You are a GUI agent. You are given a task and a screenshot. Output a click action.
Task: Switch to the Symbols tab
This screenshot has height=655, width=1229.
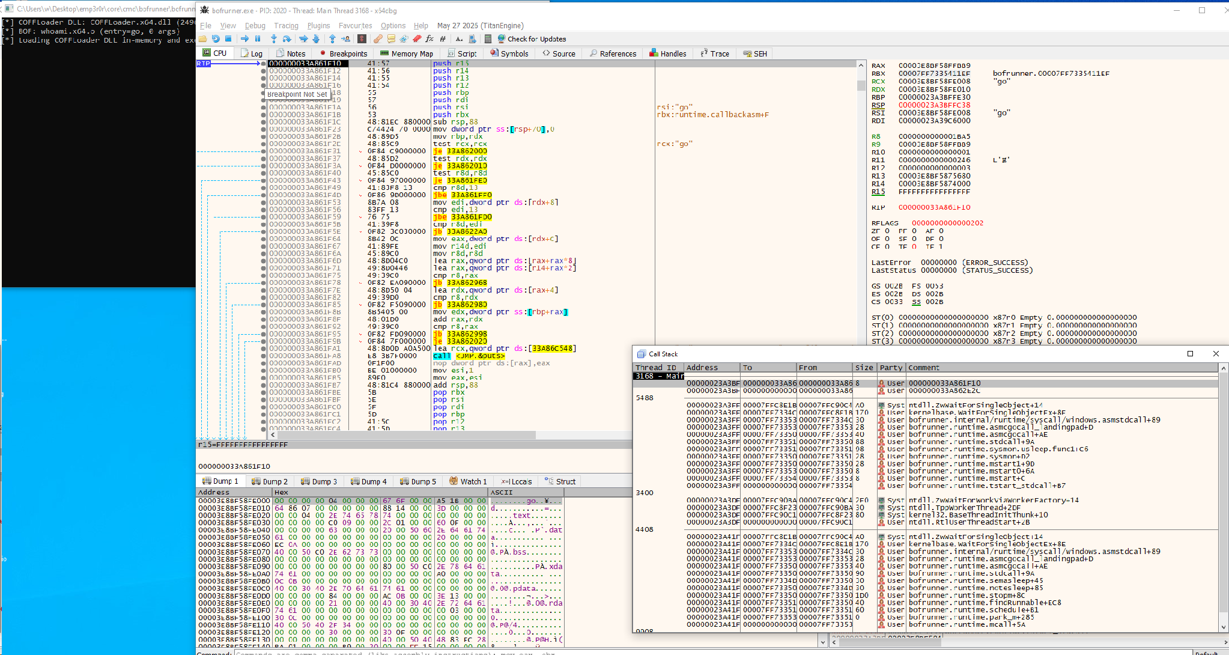coord(509,53)
